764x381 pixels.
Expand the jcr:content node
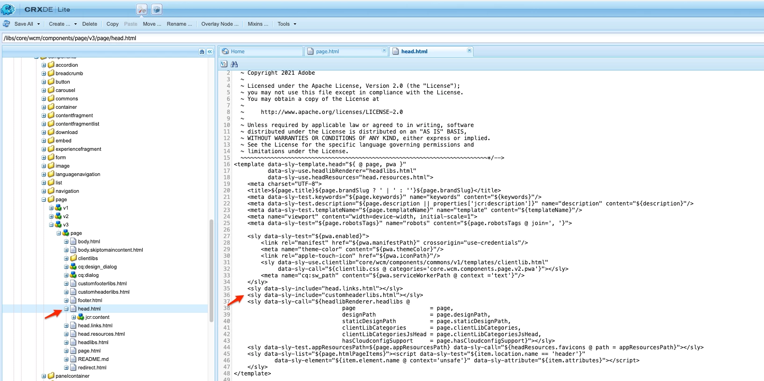coord(74,317)
